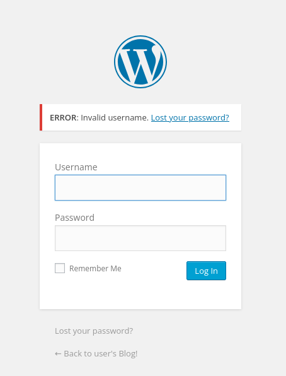Viewport: 286px width, 376px height.
Task: Click the left arrow before Back to Blog
Action: [58, 354]
